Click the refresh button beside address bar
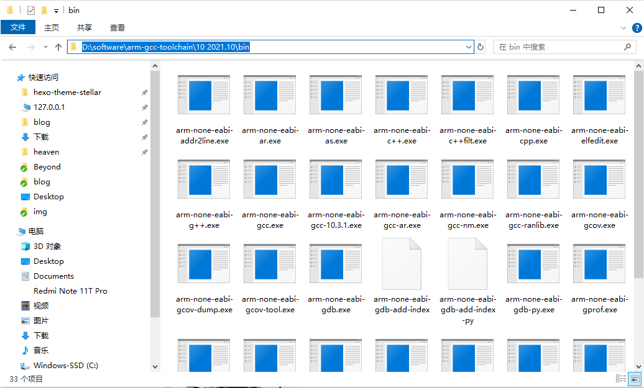The image size is (644, 388). coord(481,47)
